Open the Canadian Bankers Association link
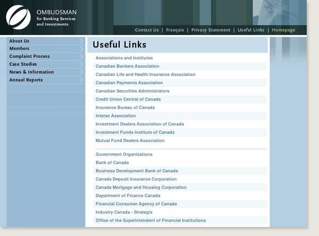Screen dimensions: 319x236 pos(127,66)
